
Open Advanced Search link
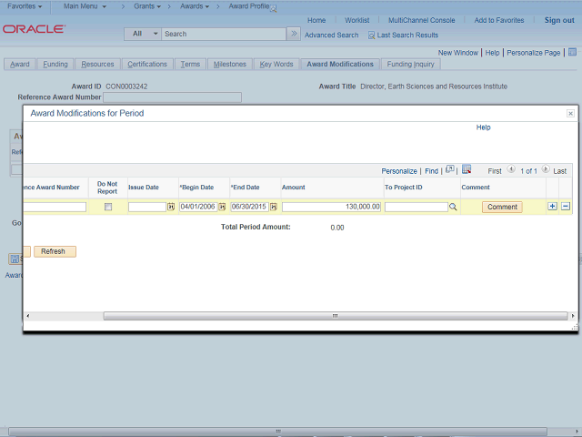pyautogui.click(x=331, y=36)
